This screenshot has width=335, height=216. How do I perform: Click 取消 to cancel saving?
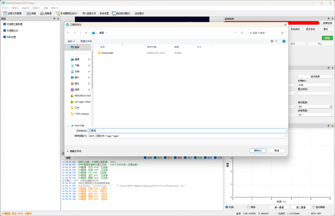point(277,150)
